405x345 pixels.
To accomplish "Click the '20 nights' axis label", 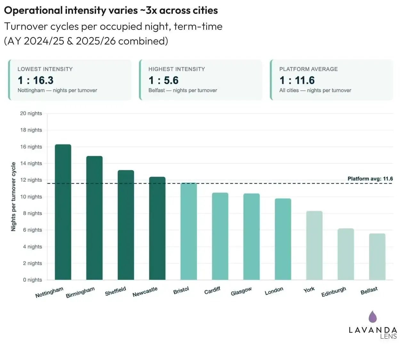I will click(x=31, y=113).
